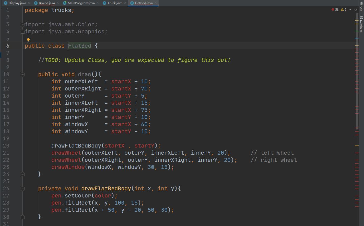Open the Database tool window
This screenshot has width=364, height=226.
361,24
